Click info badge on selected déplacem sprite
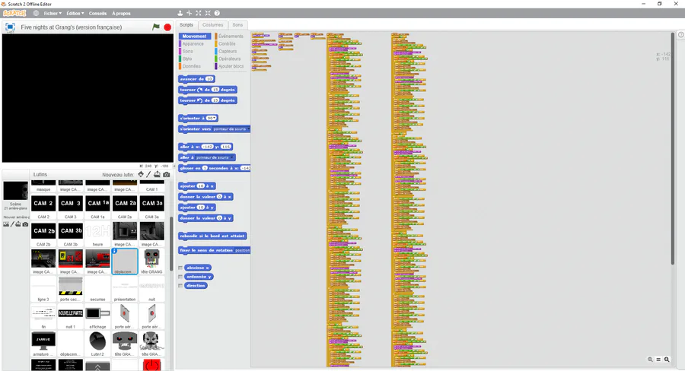685x371 pixels. point(114,251)
